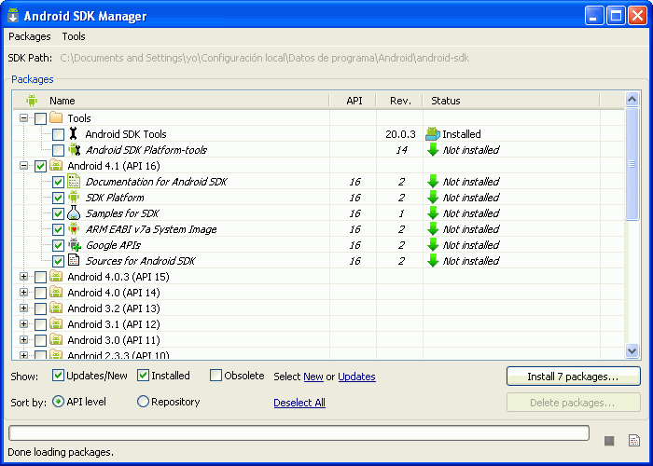Click the stop square icon beside progress bar
Image resolution: width=653 pixels, height=466 pixels.
[609, 441]
